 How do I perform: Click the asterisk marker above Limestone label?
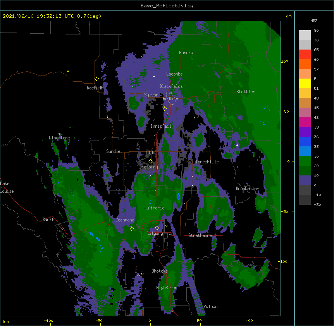59,134
